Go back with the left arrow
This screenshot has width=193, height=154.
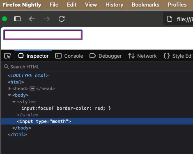[x=32, y=19]
